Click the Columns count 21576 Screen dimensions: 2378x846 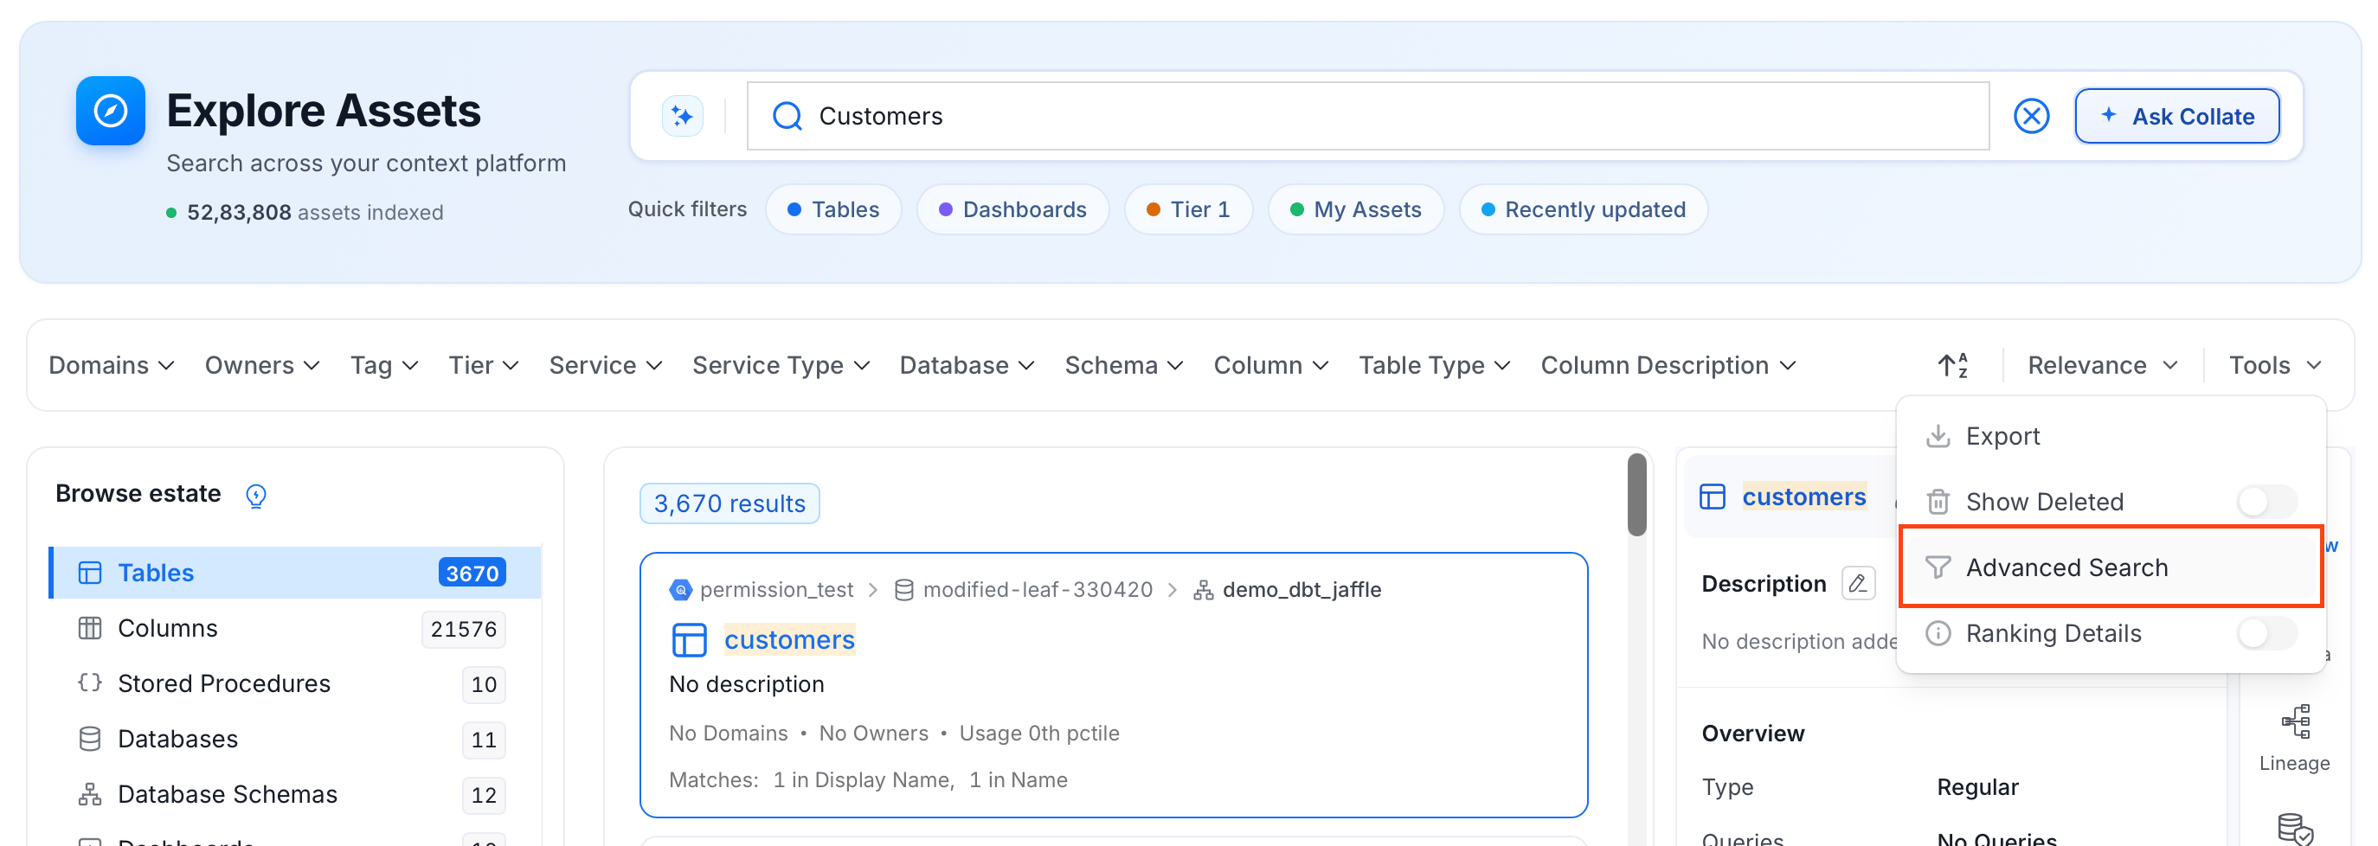pos(464,629)
